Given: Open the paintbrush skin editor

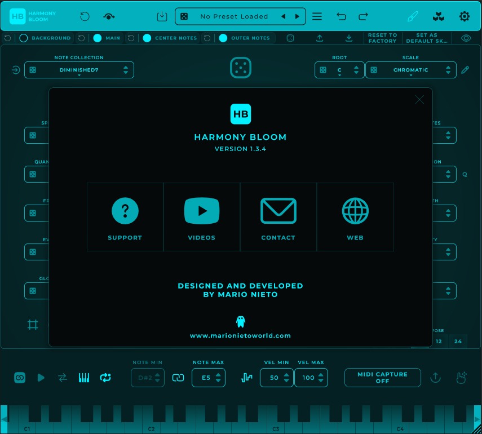Looking at the screenshot, I should click(413, 16).
